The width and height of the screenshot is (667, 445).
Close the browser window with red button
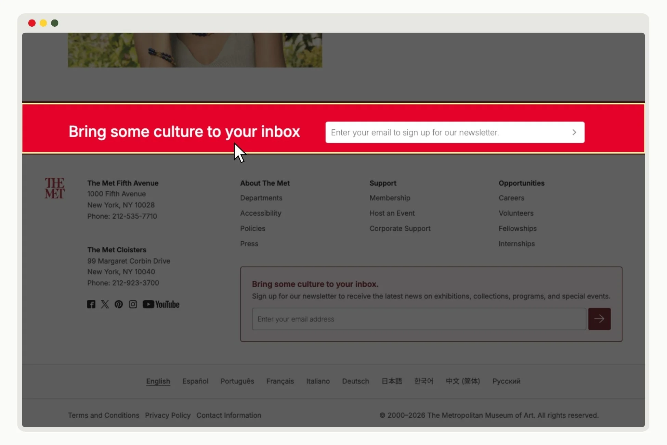click(x=32, y=23)
